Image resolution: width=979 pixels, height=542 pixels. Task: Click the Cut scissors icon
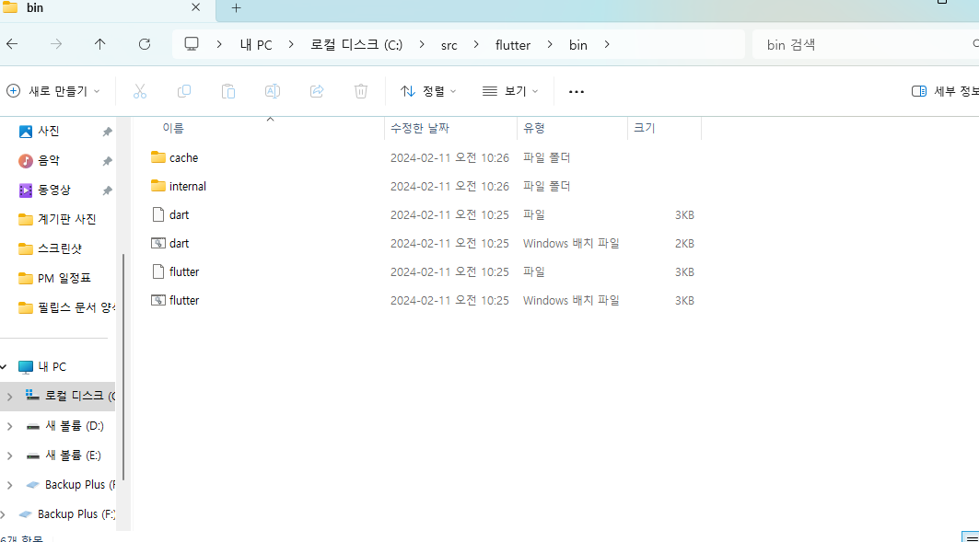140,92
